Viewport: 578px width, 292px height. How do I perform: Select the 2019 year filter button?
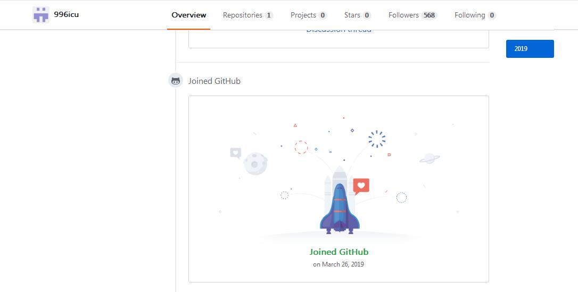tap(530, 48)
